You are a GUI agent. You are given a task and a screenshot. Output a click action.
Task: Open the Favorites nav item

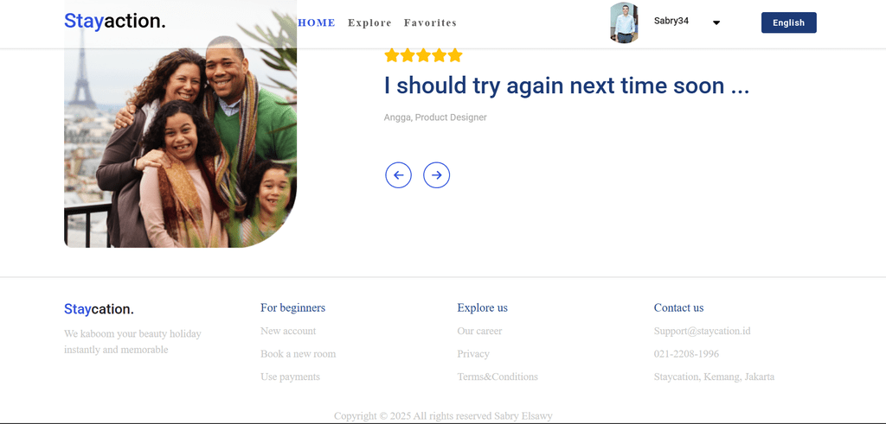click(430, 22)
